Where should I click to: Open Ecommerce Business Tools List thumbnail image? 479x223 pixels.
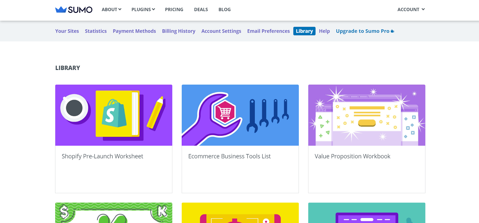coord(240,115)
